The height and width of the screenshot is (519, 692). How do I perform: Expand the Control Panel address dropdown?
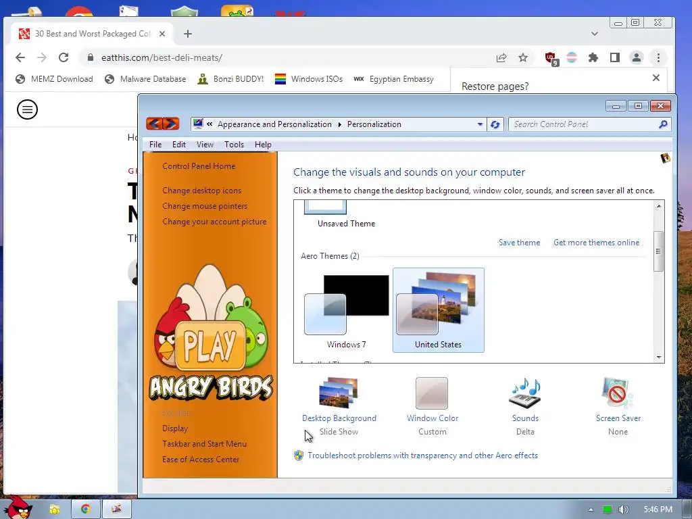point(480,124)
